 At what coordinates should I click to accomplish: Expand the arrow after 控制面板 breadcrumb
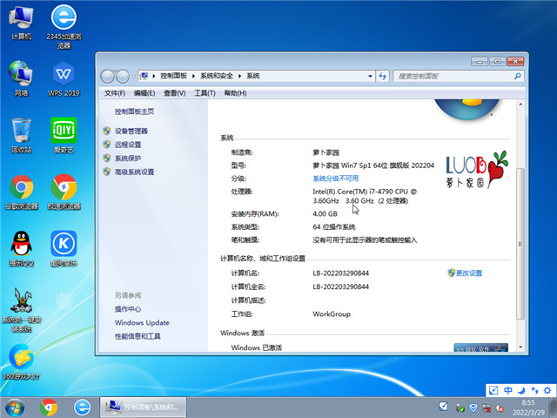click(193, 76)
